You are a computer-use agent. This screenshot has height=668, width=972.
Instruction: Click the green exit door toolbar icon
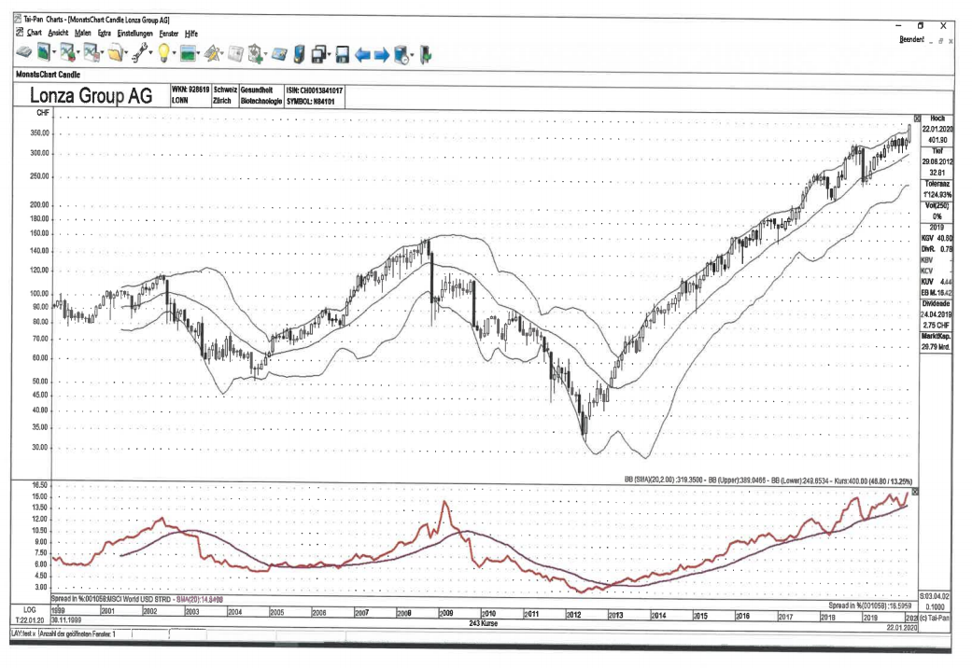425,53
